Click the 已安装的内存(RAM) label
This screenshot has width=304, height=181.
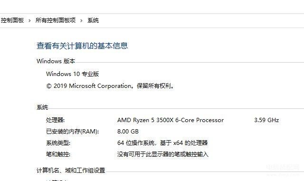point(72,132)
